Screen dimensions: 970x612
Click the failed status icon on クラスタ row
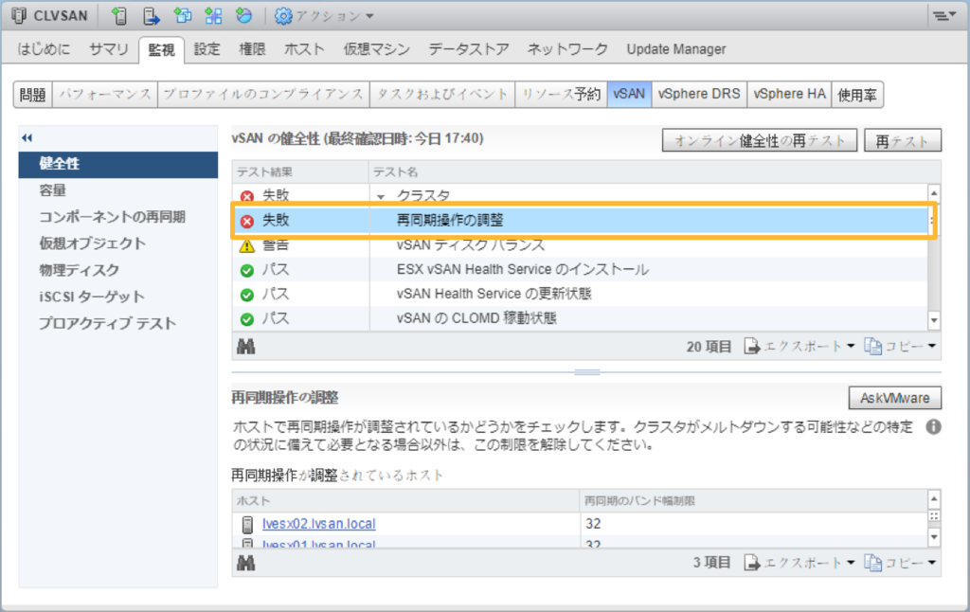pos(247,196)
